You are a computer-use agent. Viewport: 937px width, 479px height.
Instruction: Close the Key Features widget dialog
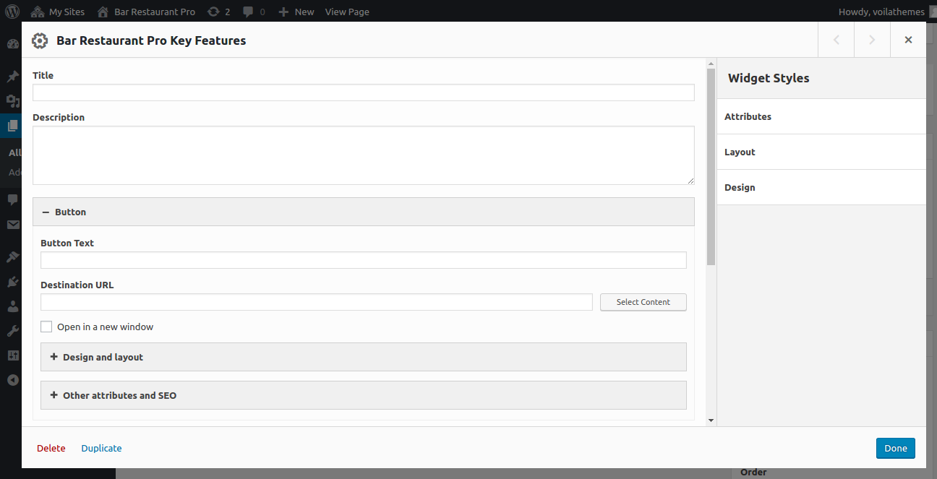click(908, 40)
